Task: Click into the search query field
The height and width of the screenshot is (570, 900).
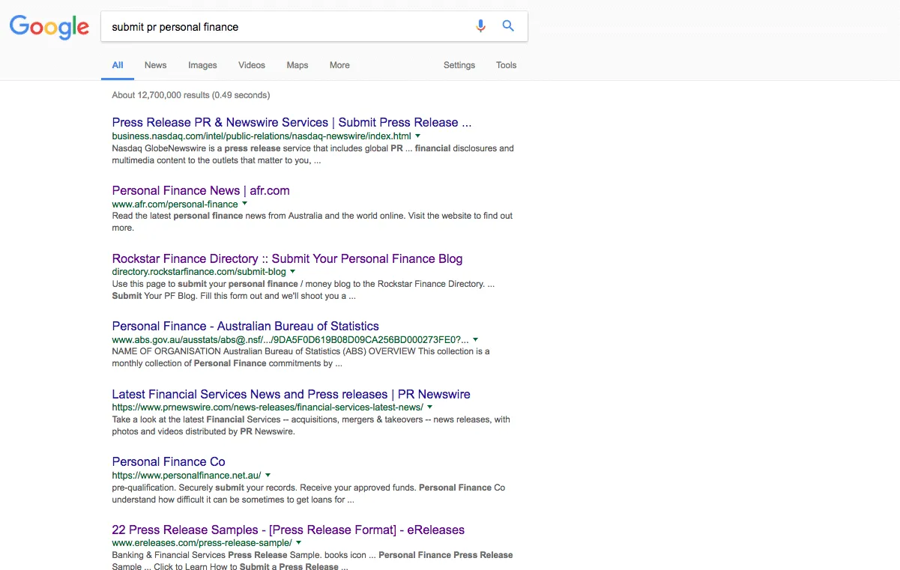Action: (x=285, y=27)
